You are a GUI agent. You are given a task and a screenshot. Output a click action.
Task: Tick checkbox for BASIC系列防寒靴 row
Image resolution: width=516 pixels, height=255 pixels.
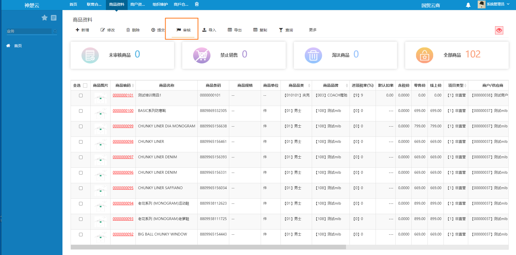pyautogui.click(x=81, y=111)
